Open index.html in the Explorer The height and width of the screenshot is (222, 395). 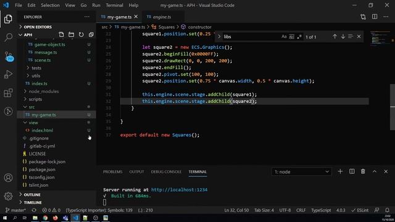click(42, 130)
